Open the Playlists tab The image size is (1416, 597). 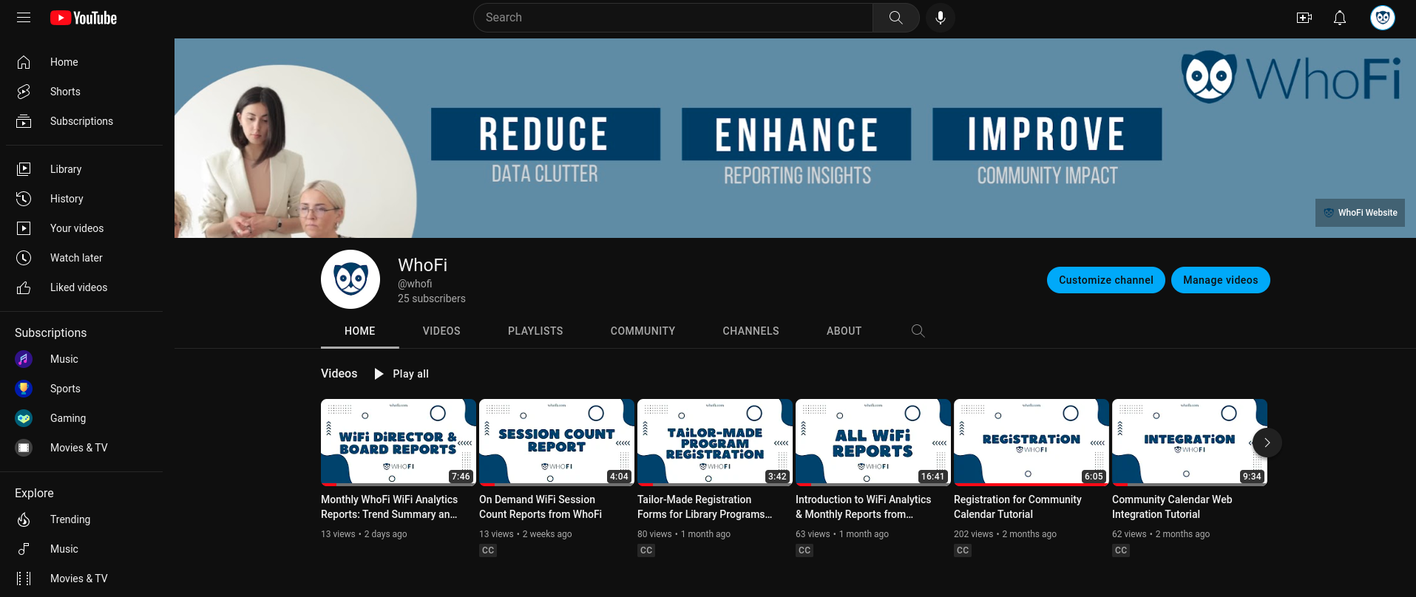pyautogui.click(x=535, y=331)
